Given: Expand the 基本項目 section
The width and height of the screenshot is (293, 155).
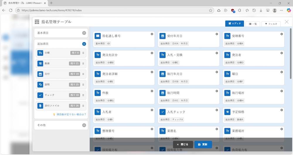Looking at the screenshot, I should pos(84,33).
